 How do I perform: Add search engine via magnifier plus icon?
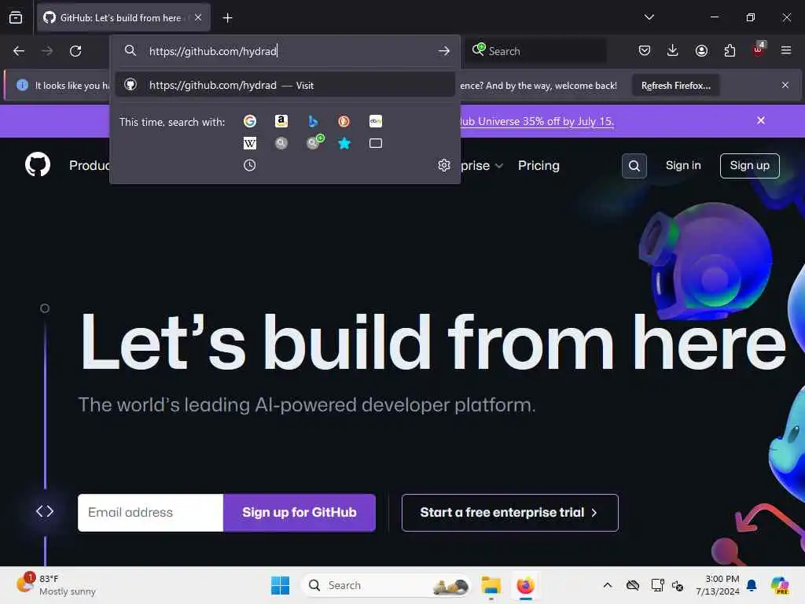coord(314,142)
